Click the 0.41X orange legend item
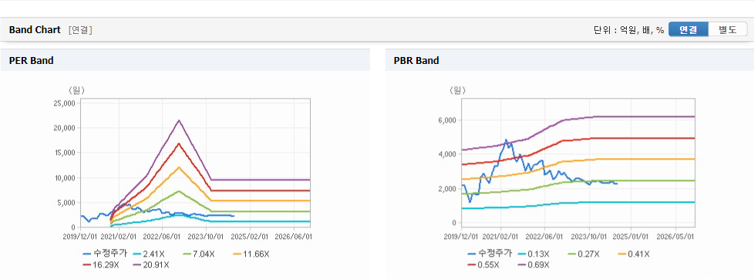Image resolution: width=754 pixels, height=279 pixels. click(633, 254)
